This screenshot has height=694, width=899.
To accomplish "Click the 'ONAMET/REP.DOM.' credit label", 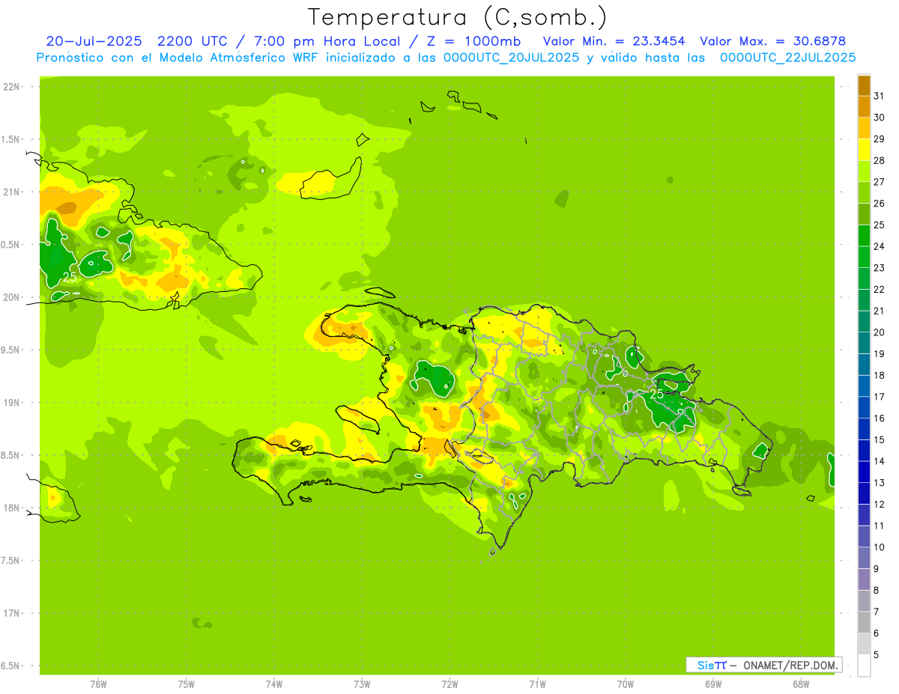I will pyautogui.click(x=789, y=665).
